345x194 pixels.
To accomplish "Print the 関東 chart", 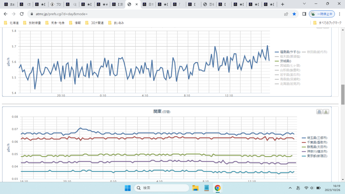I will coord(319,112).
